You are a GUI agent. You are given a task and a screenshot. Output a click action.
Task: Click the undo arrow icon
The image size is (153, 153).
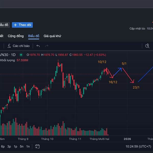(x=38, y=46)
